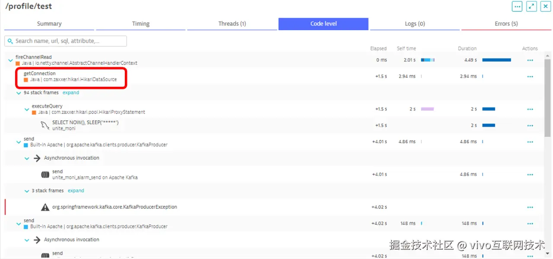
Task: Select org.springframework.kafka.core.KafkaProducerException text
Action: (x=114, y=207)
